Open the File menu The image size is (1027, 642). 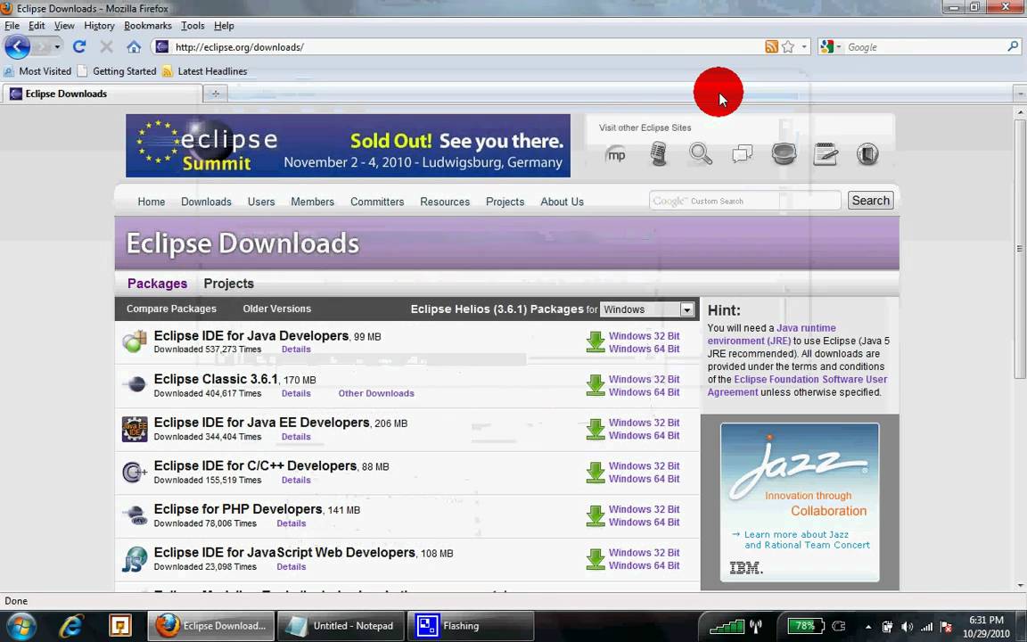tap(12, 26)
